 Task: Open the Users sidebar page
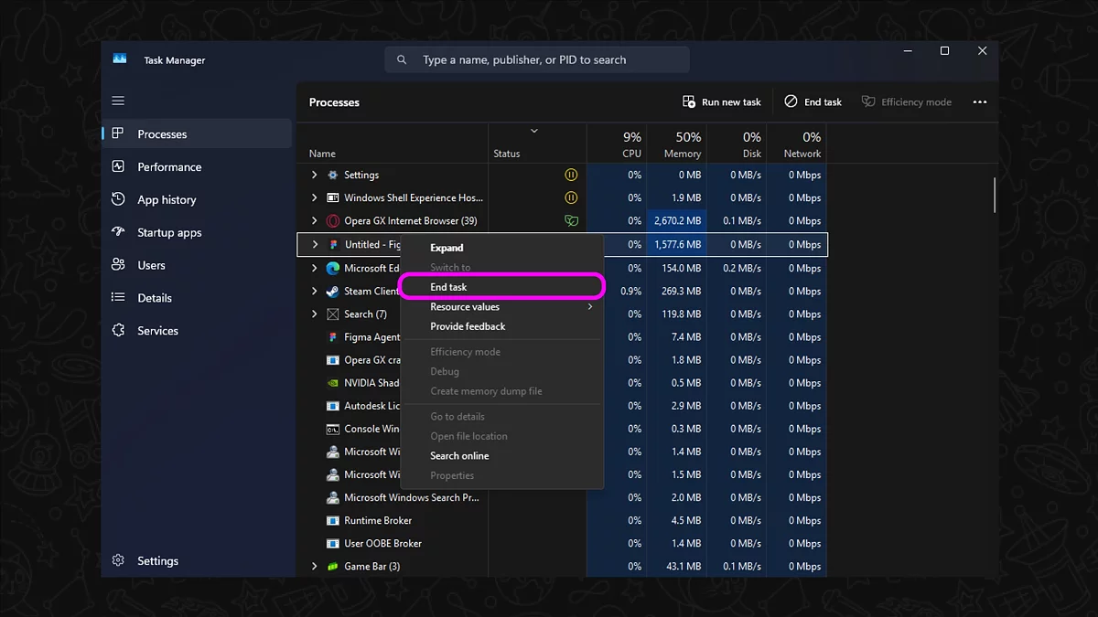(x=151, y=266)
